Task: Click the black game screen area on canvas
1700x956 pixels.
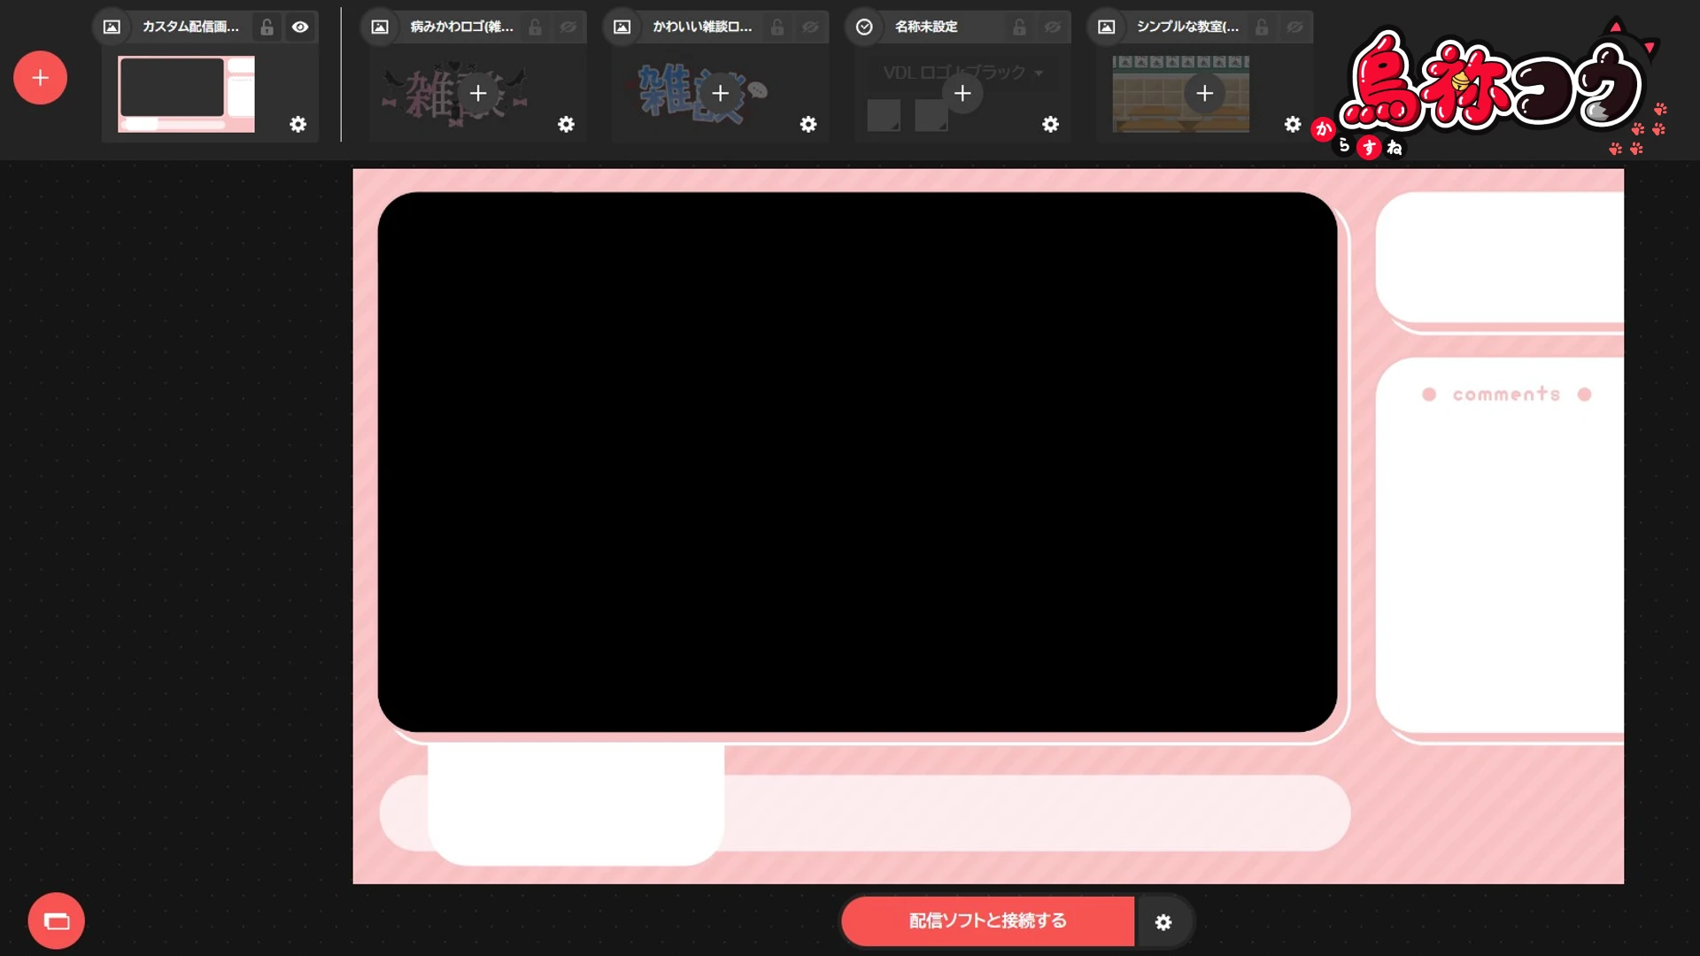Action: pos(857,462)
